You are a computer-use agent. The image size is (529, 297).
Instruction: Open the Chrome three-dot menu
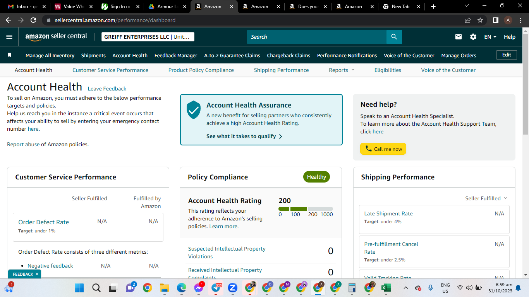(x=521, y=20)
